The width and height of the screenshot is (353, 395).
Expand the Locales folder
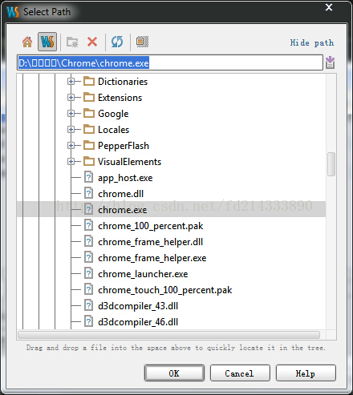tap(71, 130)
